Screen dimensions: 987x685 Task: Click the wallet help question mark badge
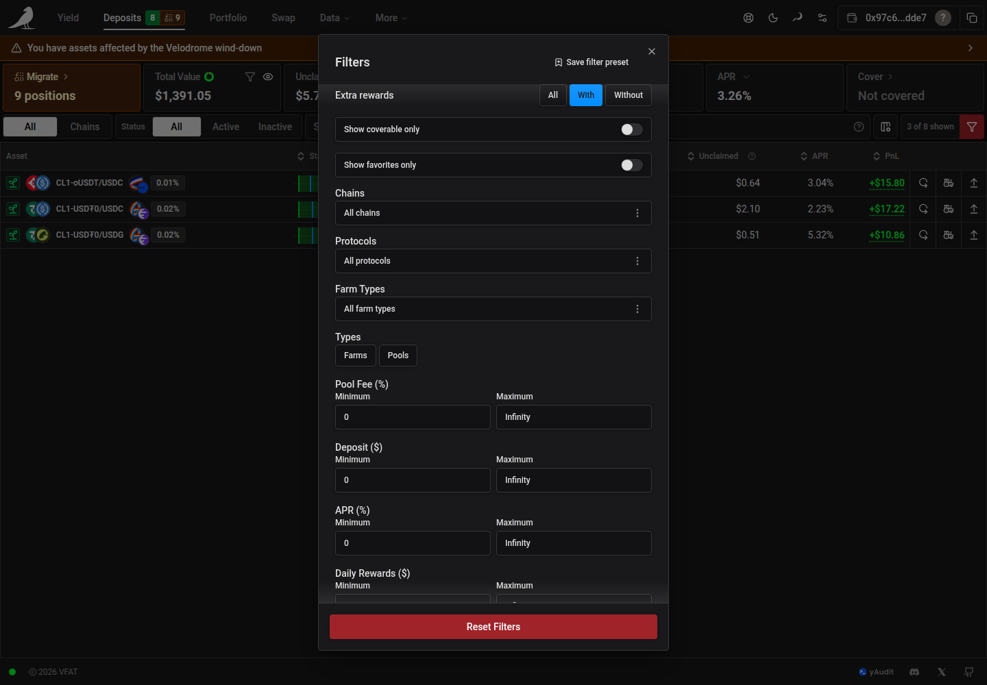tap(943, 18)
